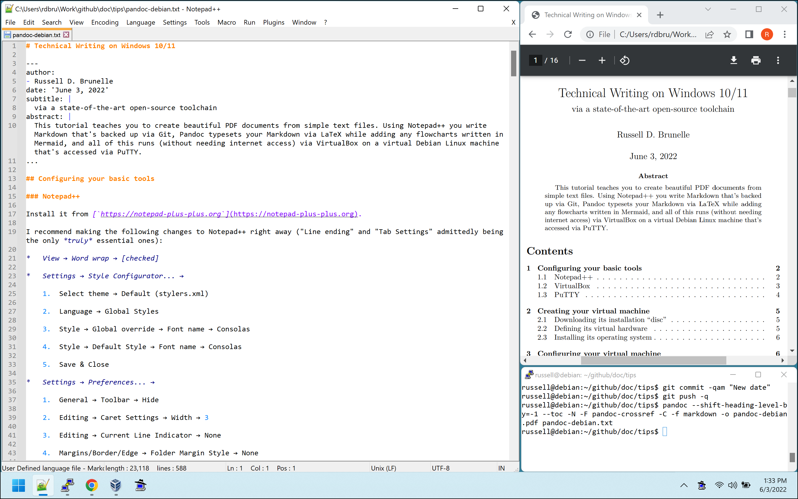Download the PDF file

pyautogui.click(x=734, y=60)
